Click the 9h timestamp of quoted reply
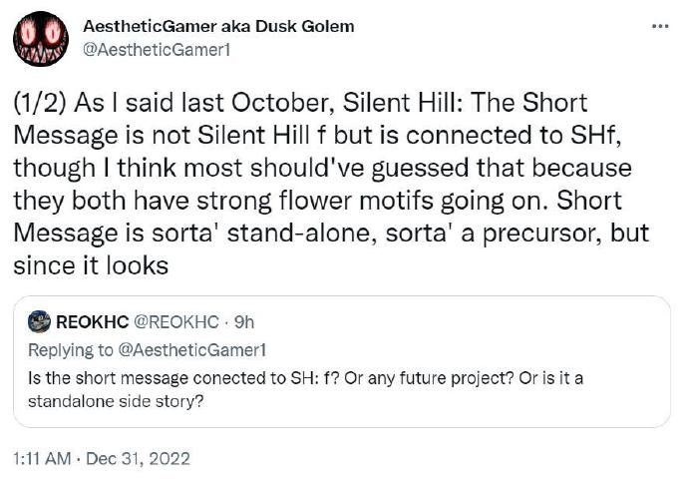This screenshot has width=688, height=479. 243,321
